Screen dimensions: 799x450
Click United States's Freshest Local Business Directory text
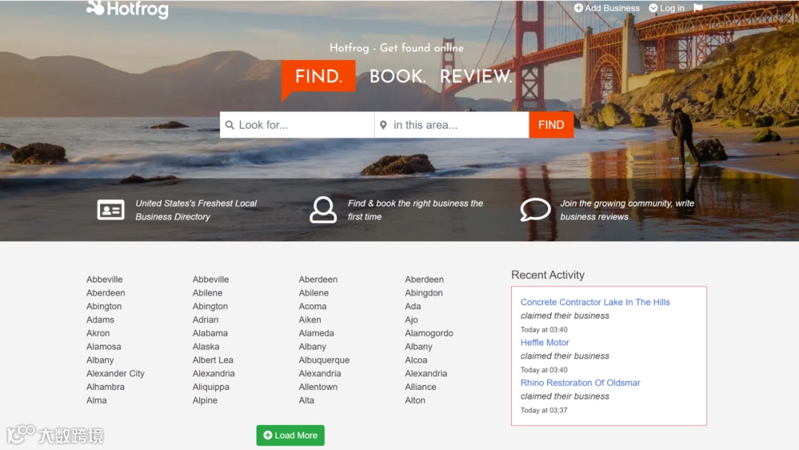coord(196,210)
